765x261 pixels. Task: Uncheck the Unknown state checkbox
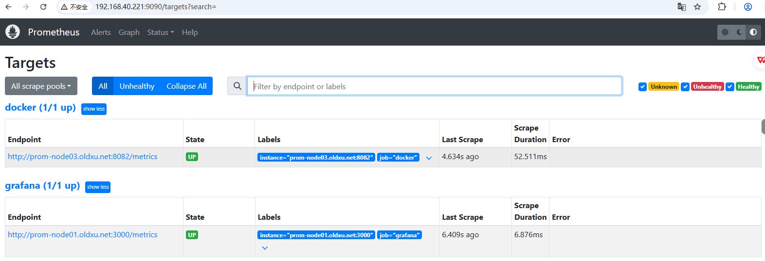coord(642,87)
